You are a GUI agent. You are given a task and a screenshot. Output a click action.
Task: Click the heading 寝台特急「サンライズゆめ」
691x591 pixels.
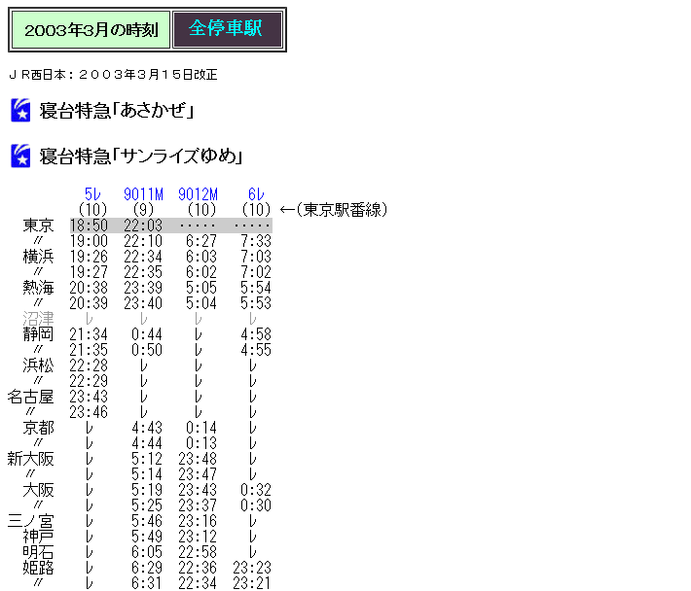tap(141, 156)
